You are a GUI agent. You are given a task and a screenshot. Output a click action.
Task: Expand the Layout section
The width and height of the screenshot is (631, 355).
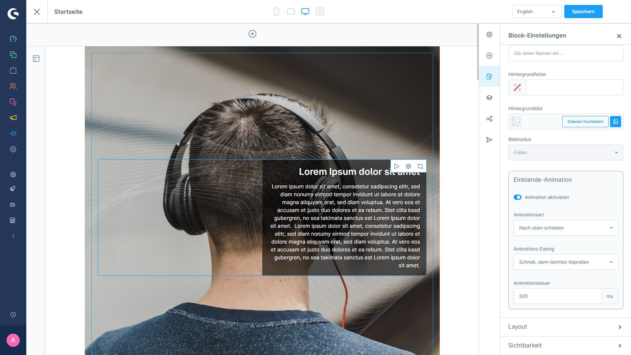565,327
